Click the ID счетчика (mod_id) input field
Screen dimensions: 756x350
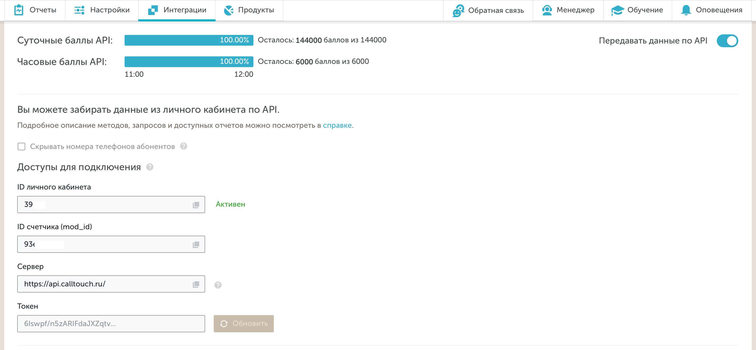coord(111,244)
